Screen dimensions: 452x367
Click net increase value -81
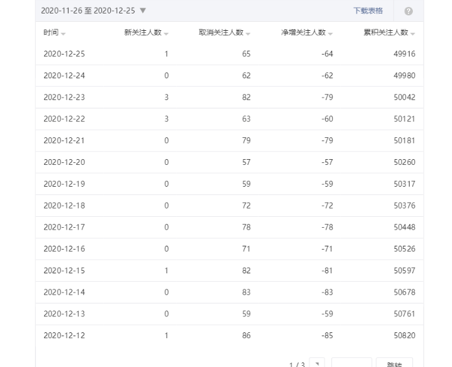[327, 271]
